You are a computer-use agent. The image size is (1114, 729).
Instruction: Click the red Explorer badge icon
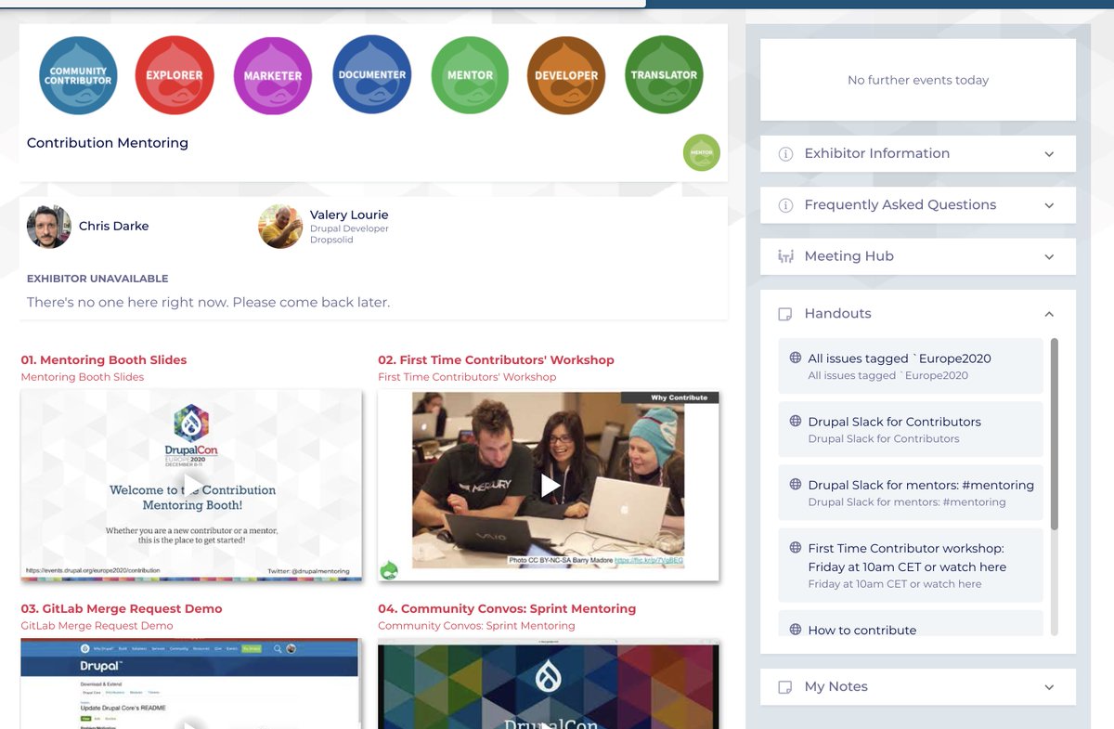(175, 75)
